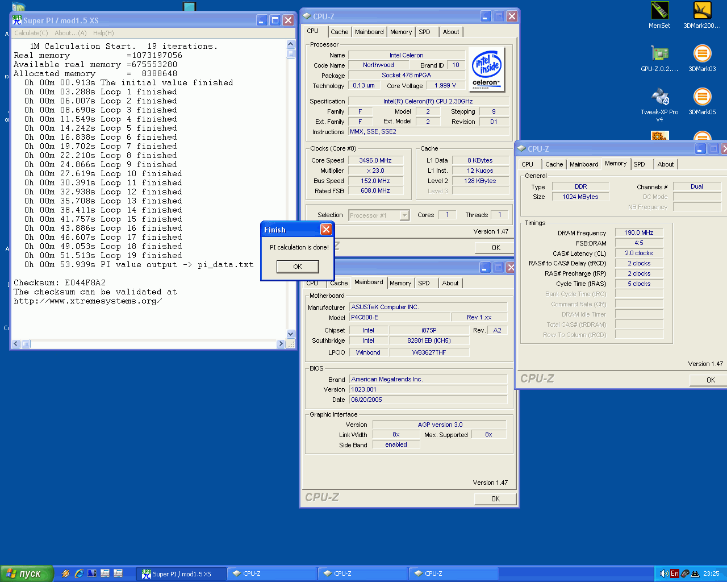Click the Checksum: E044F8A2 line in Super PI
Viewport: 727px width, 582px height.
(x=60, y=282)
